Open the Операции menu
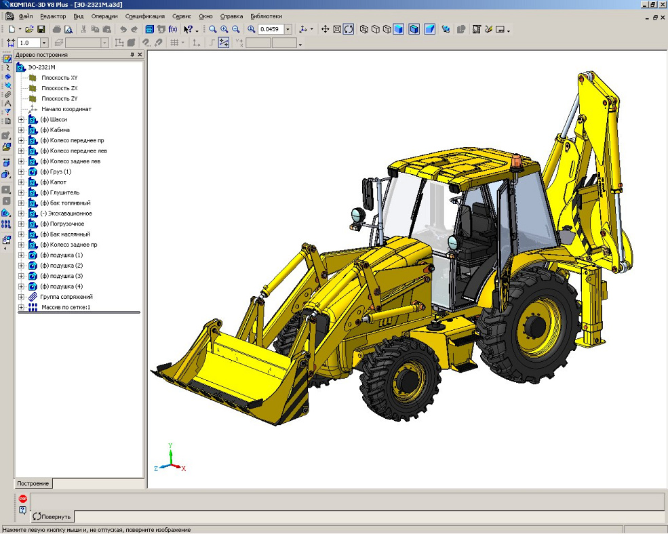The image size is (668, 534). 104,16
